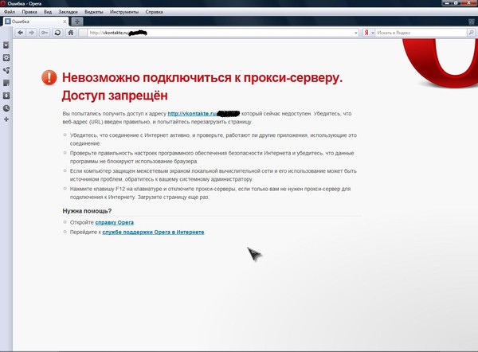
Task: Open the Notes panel icon in sidebar
Action: [x=6, y=83]
